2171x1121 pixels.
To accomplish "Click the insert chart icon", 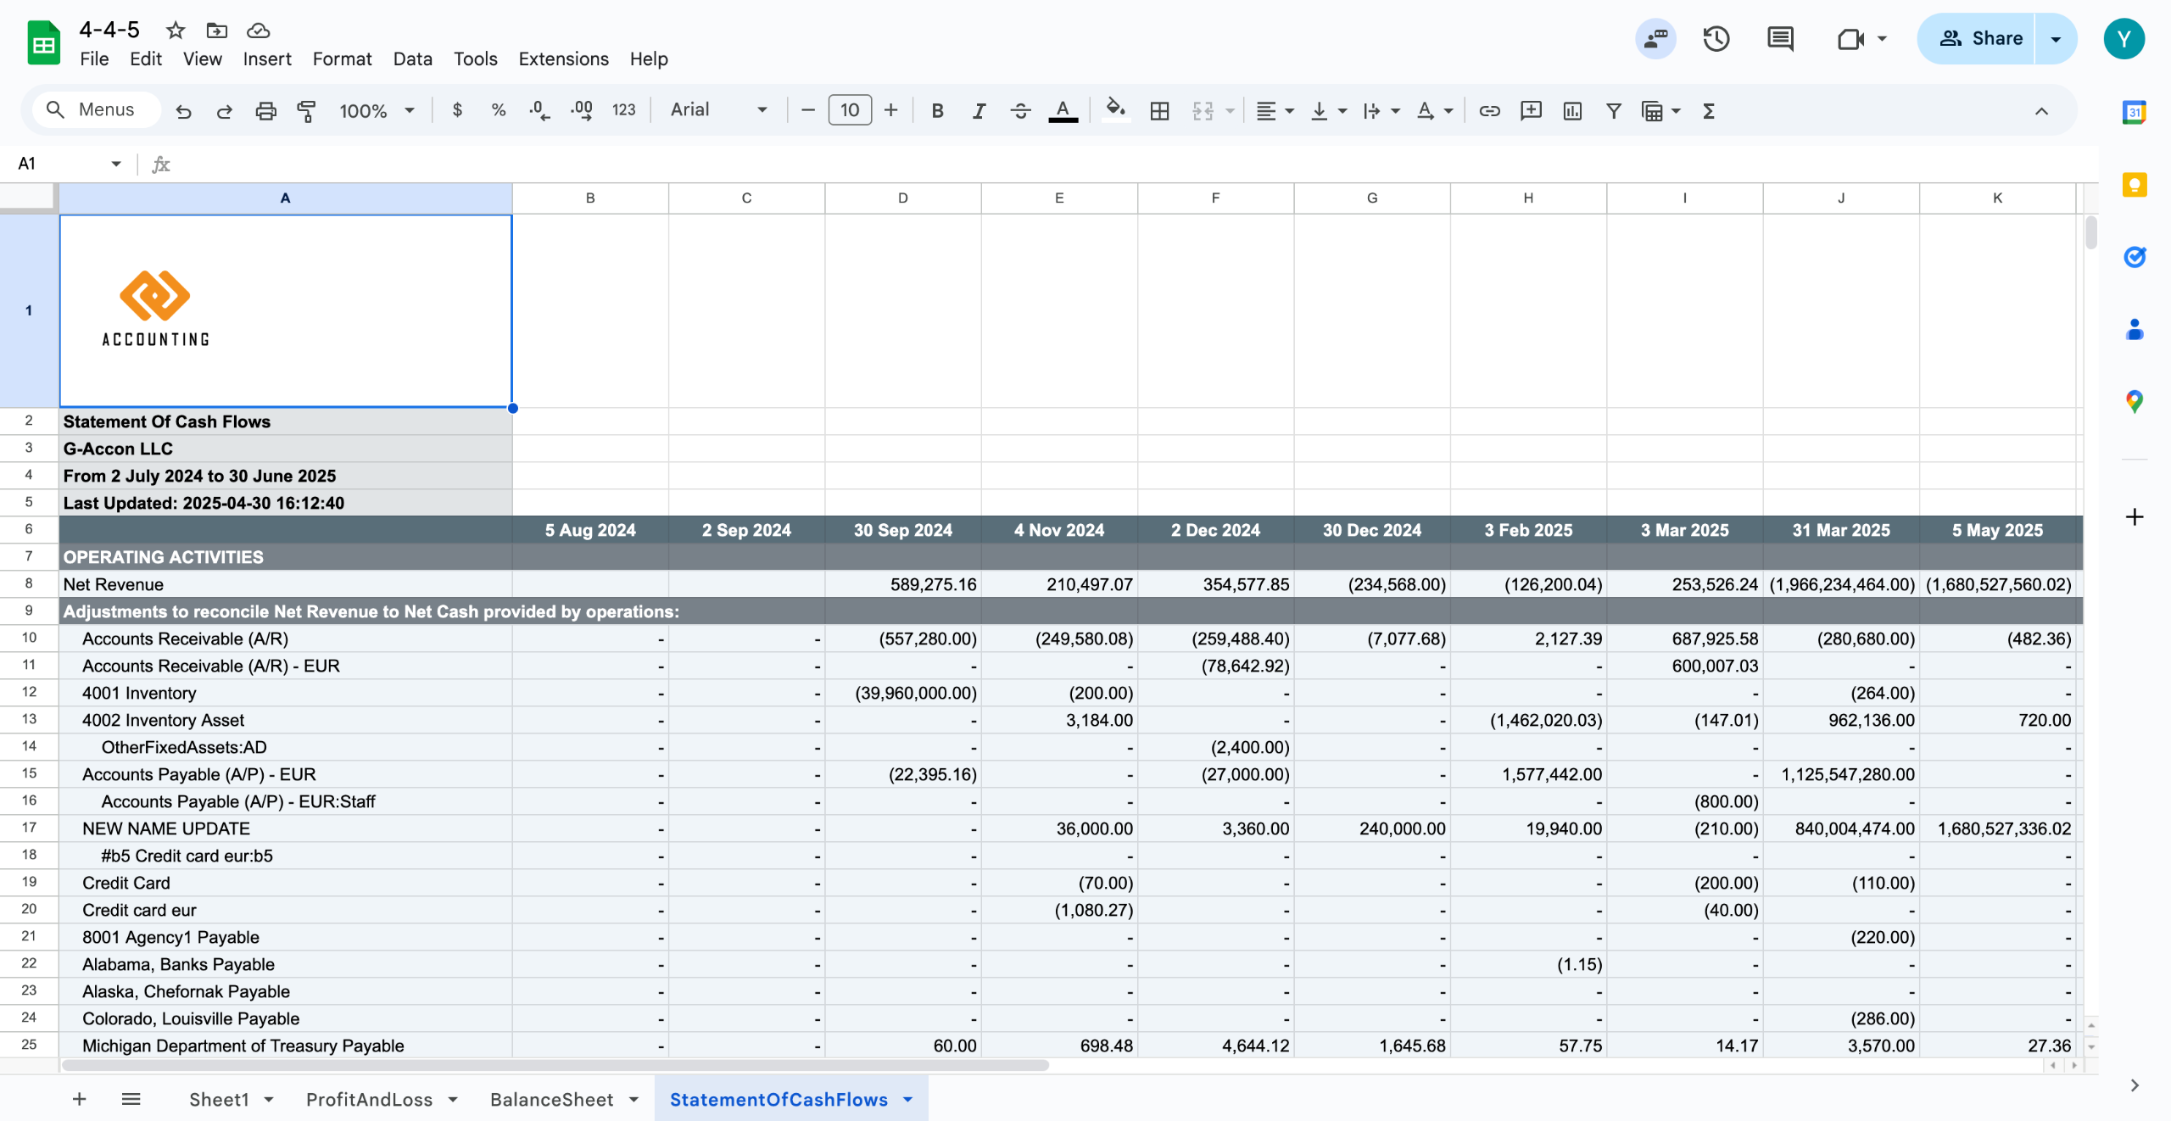I will click(x=1571, y=110).
